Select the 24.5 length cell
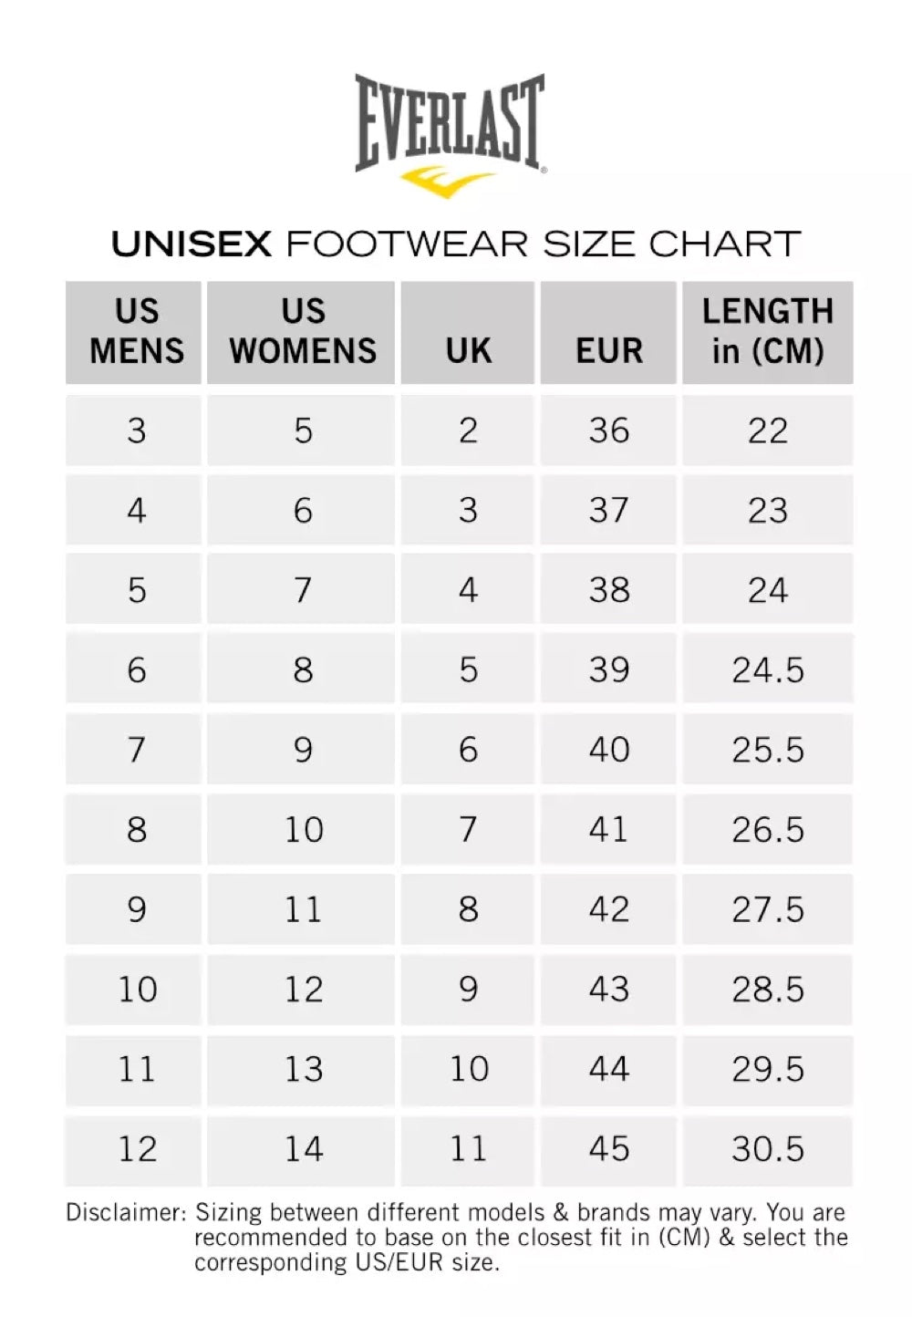 (x=767, y=670)
